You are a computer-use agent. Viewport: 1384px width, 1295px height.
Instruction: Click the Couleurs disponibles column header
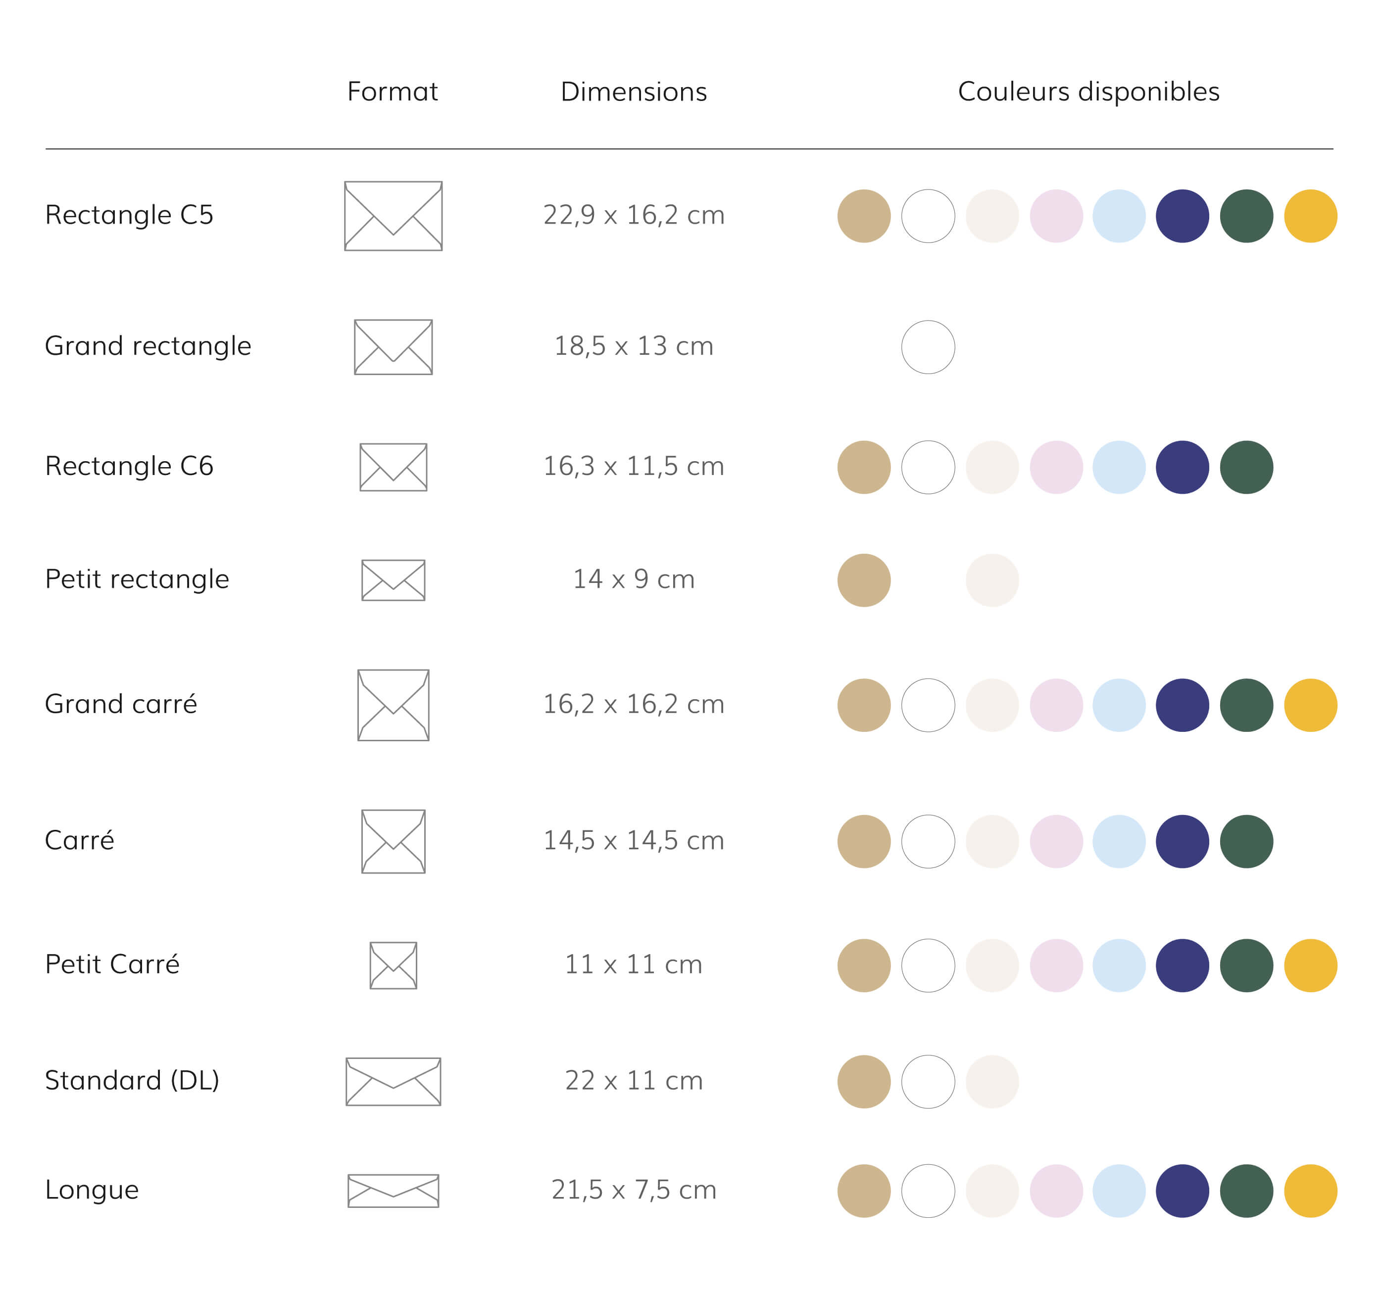tap(1088, 91)
